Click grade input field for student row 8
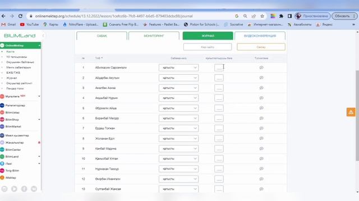The width and height of the screenshot is (359, 201). pyautogui.click(x=219, y=138)
